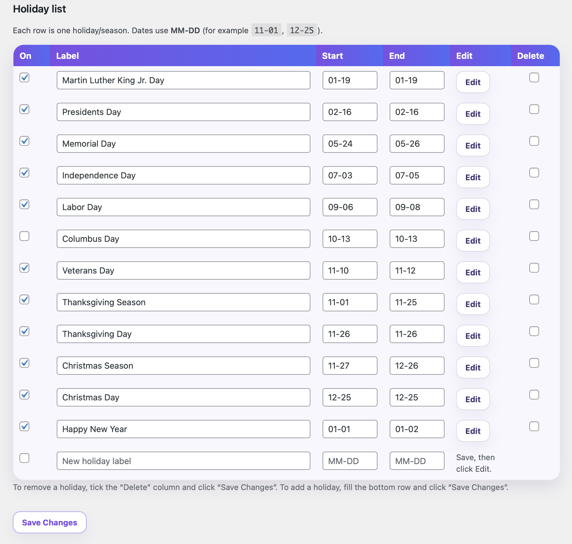
Task: Tick Delete checkbox for Presidents Day
Action: click(x=534, y=109)
